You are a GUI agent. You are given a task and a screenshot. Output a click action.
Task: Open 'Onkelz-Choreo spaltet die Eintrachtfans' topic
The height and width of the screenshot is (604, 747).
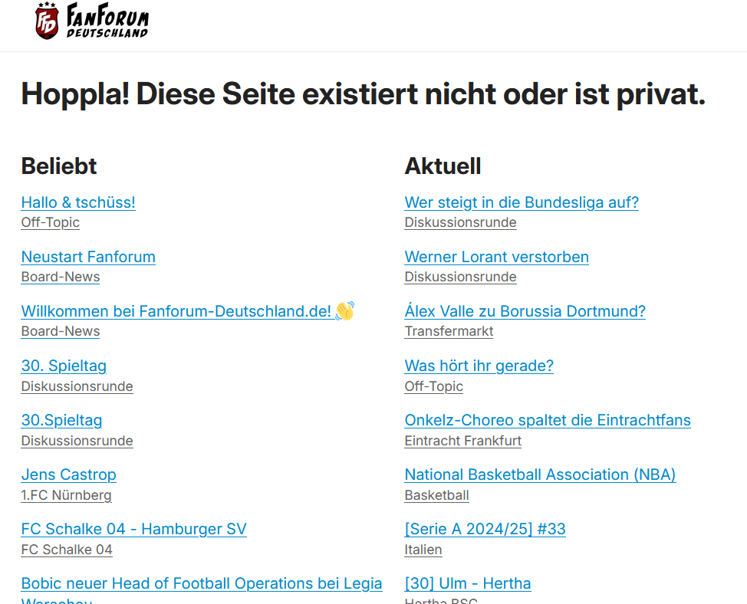tap(548, 420)
